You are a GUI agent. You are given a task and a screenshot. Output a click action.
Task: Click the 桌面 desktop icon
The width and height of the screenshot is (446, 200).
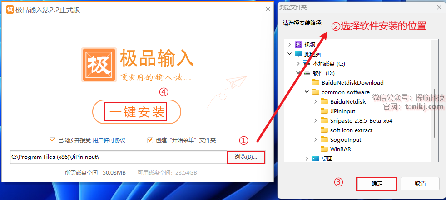[x=316, y=158]
